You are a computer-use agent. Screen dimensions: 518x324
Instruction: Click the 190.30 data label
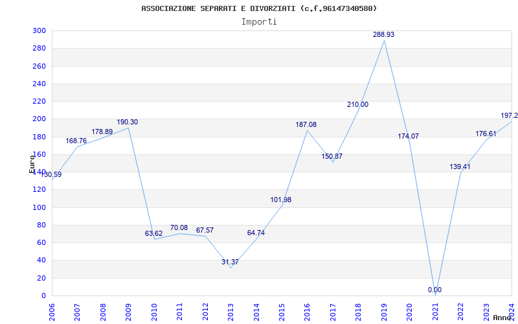point(127,122)
